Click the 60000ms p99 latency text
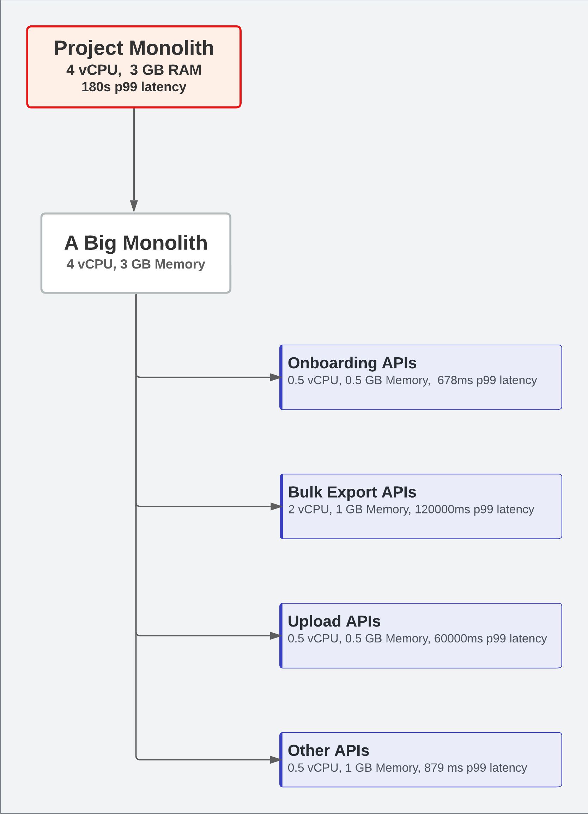Image resolution: width=588 pixels, height=814 pixels. 490,639
